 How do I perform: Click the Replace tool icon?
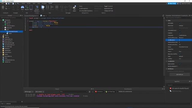(x=27, y=7)
